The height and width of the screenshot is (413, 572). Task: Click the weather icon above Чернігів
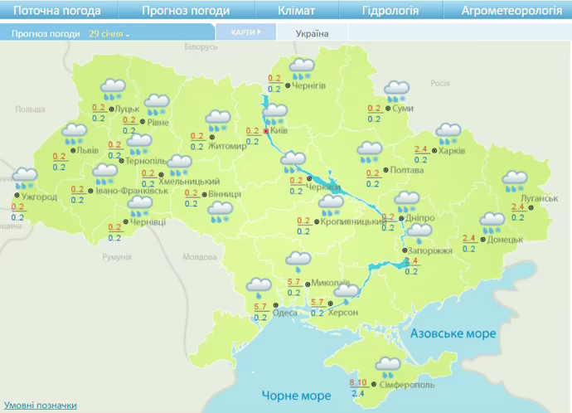[301, 68]
